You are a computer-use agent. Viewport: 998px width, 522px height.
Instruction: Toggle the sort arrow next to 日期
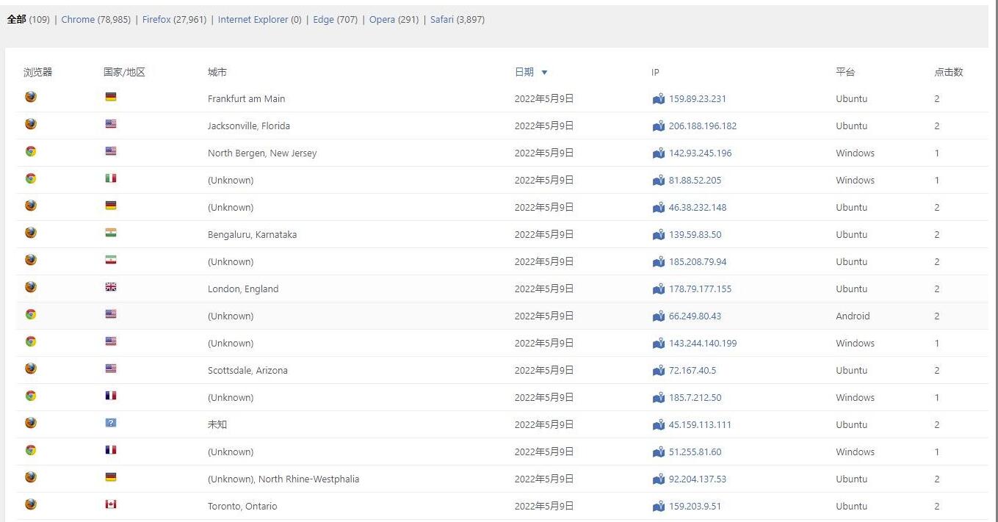(544, 73)
